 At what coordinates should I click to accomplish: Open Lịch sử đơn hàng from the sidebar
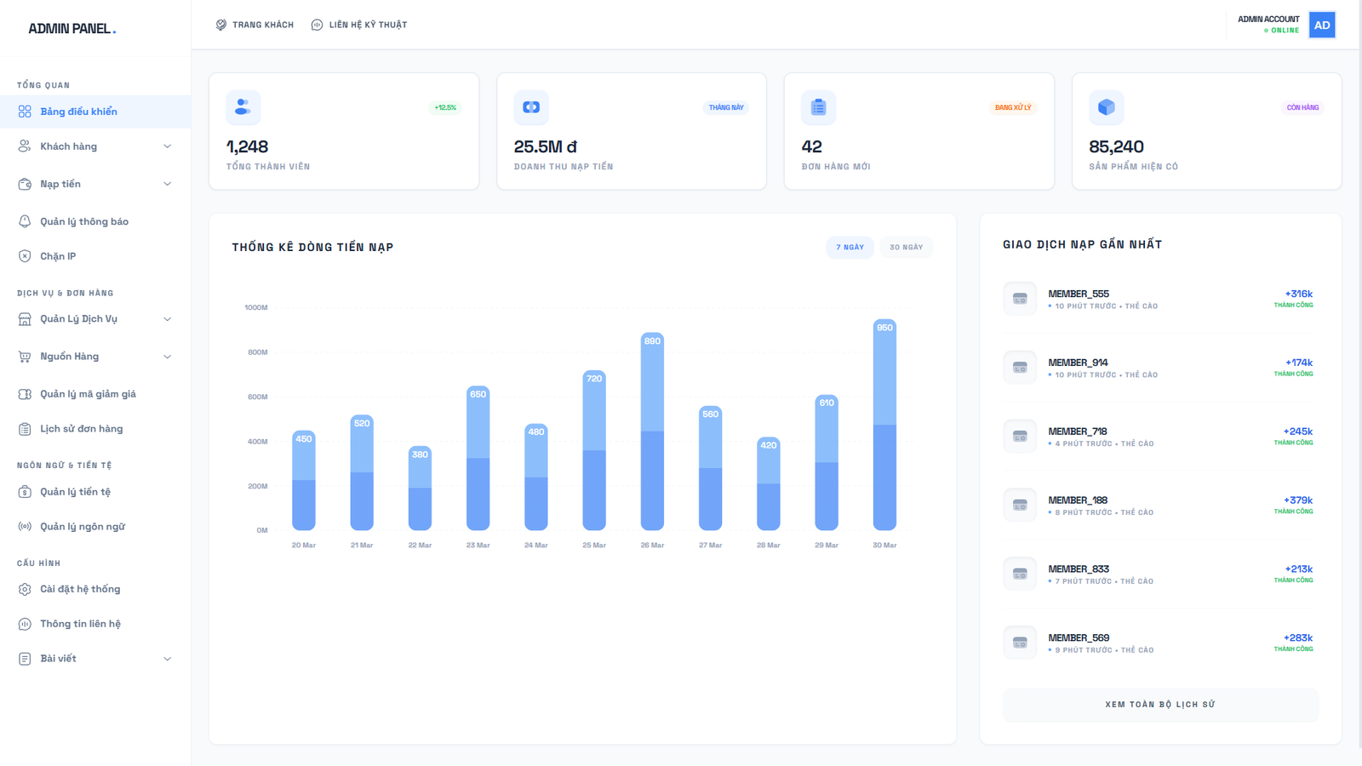point(80,428)
